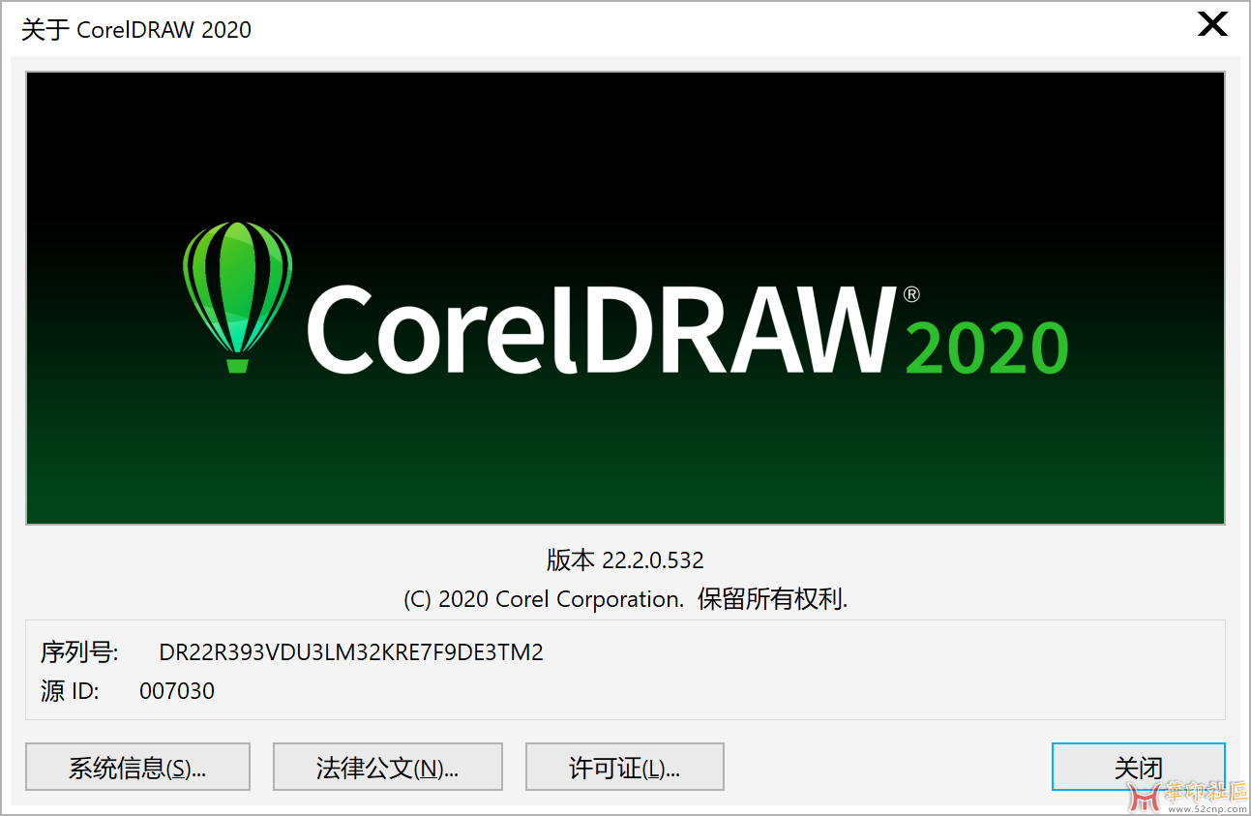This screenshot has width=1251, height=816.
Task: Click the 序列号 label
Action: coord(79,652)
